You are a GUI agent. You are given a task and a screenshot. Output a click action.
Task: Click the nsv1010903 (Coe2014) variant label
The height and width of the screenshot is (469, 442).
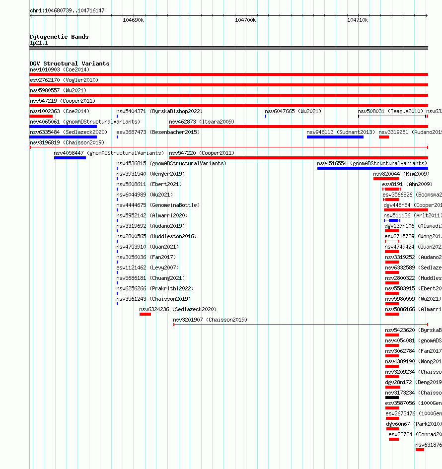click(x=60, y=69)
